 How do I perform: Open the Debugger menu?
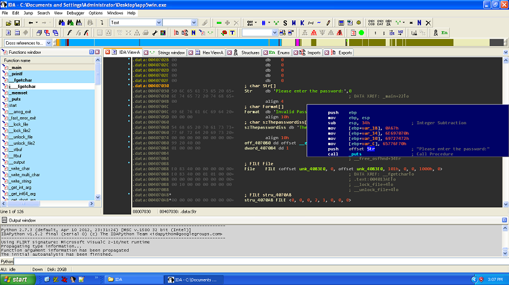coord(75,13)
